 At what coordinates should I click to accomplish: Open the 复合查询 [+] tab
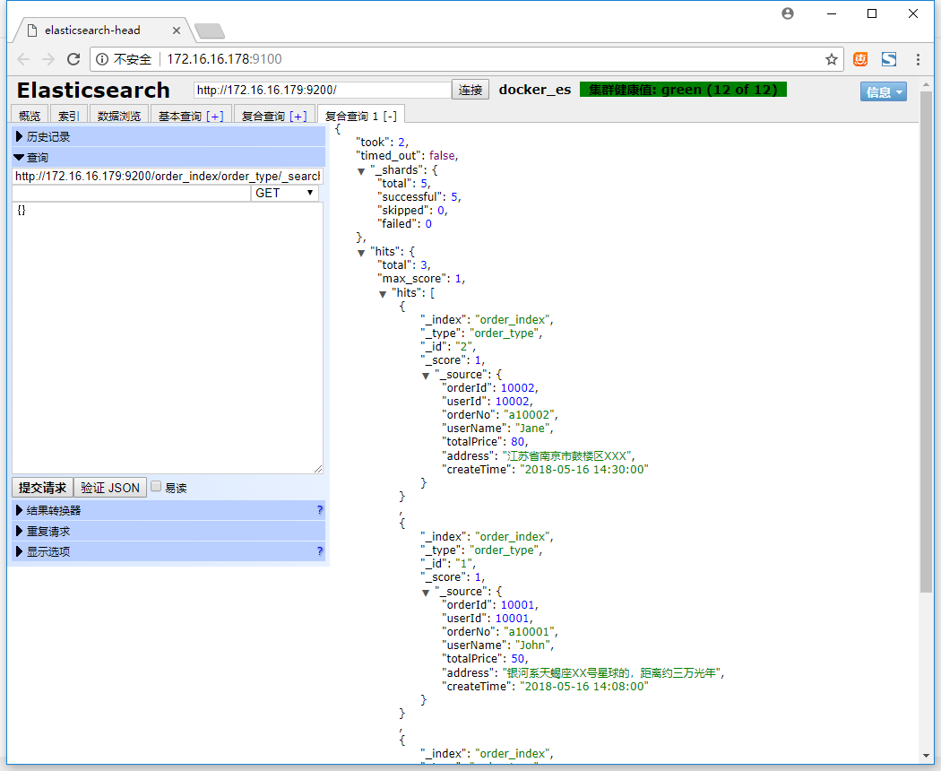click(x=274, y=116)
